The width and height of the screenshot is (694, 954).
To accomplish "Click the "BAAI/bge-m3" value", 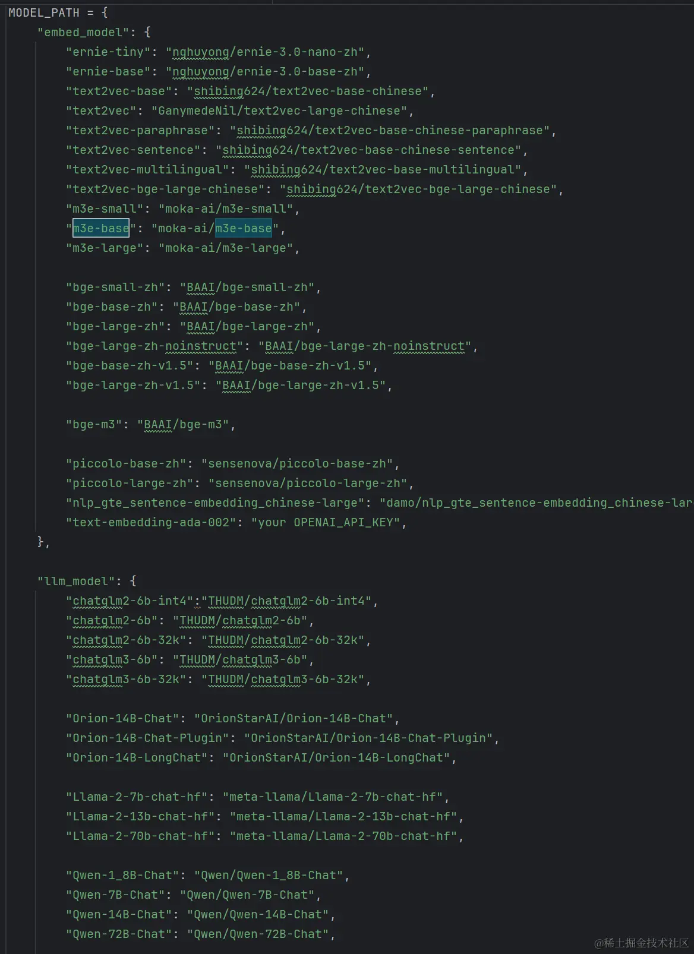I will (183, 425).
